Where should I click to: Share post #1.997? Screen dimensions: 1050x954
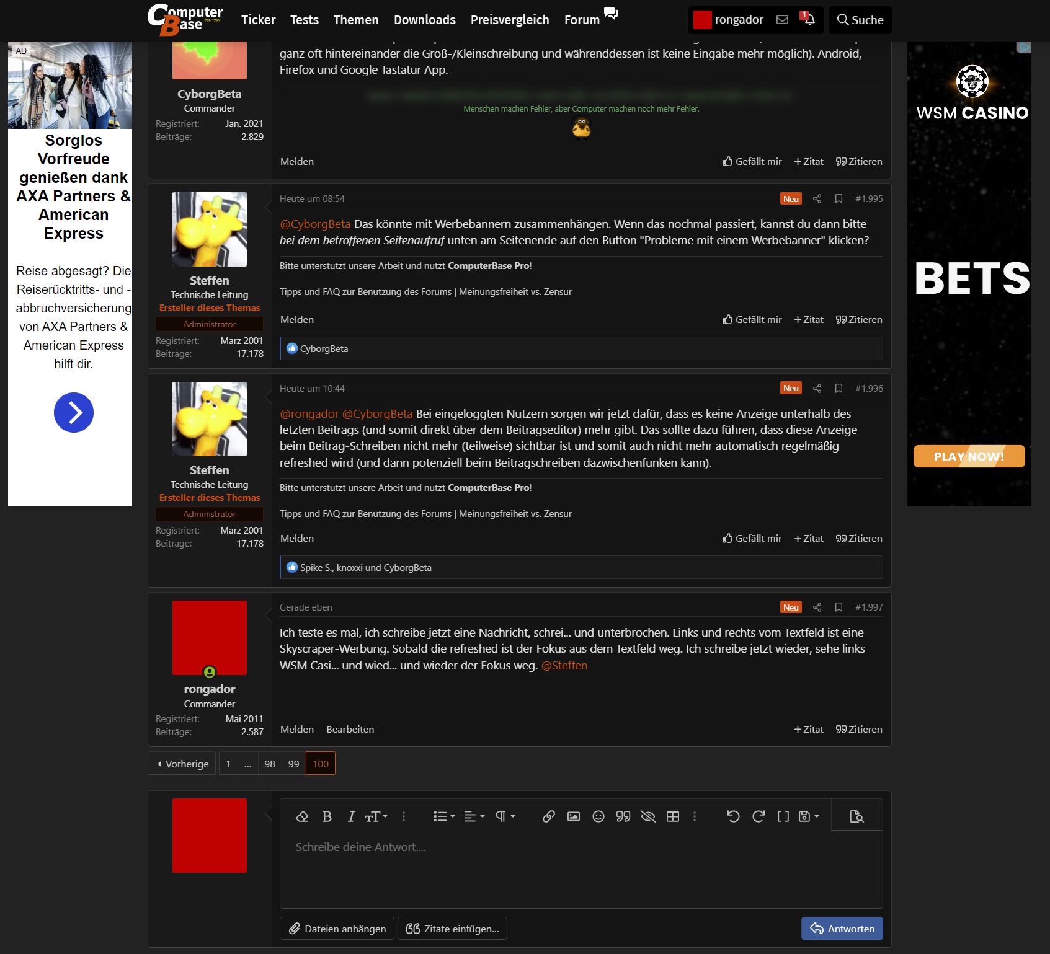(x=817, y=607)
